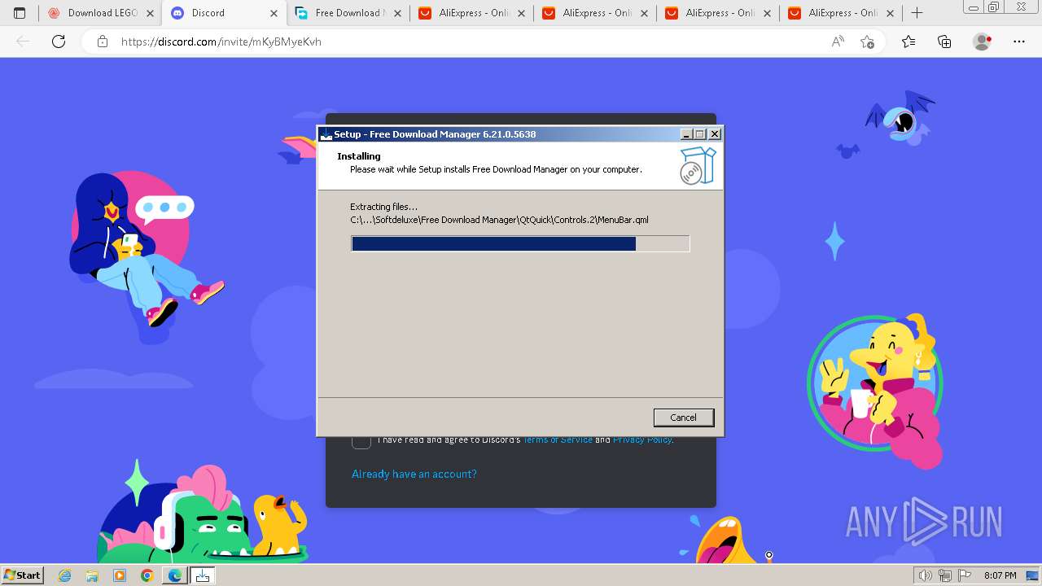Open the Favorites list
The image size is (1042, 586).
pyautogui.click(x=908, y=42)
